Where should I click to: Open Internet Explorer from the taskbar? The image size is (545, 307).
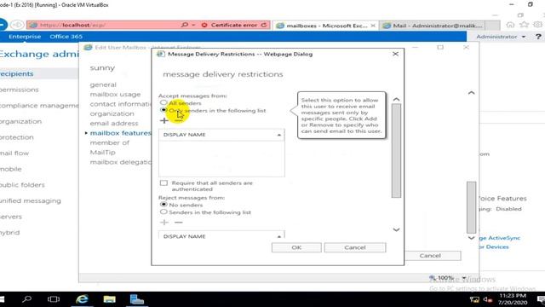click(x=82, y=299)
